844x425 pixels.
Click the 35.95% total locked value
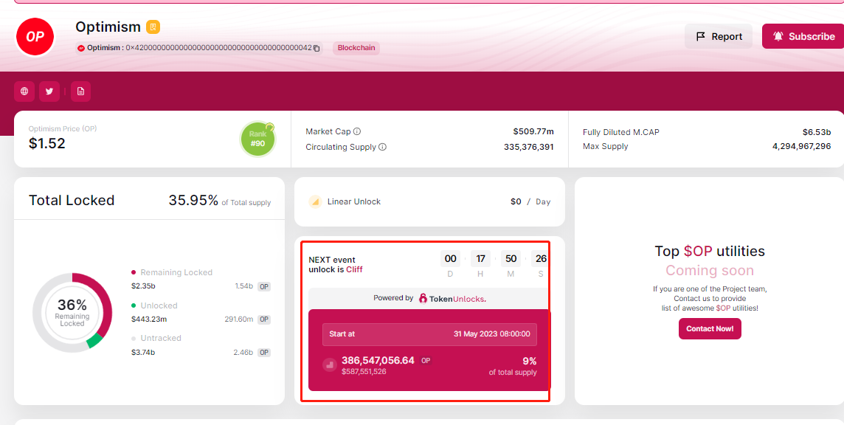[x=193, y=201]
